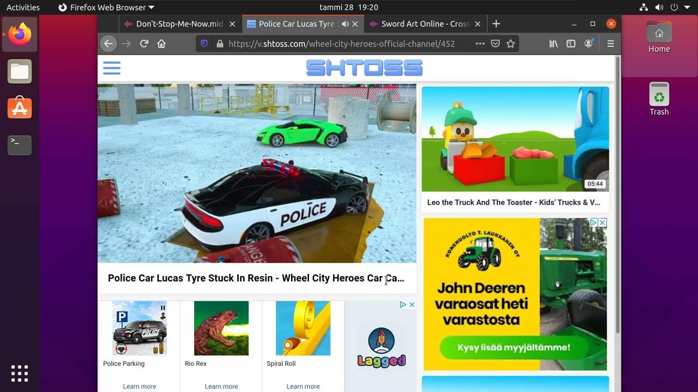Open Terminal from the dock
The height and width of the screenshot is (392, 698).
click(20, 145)
